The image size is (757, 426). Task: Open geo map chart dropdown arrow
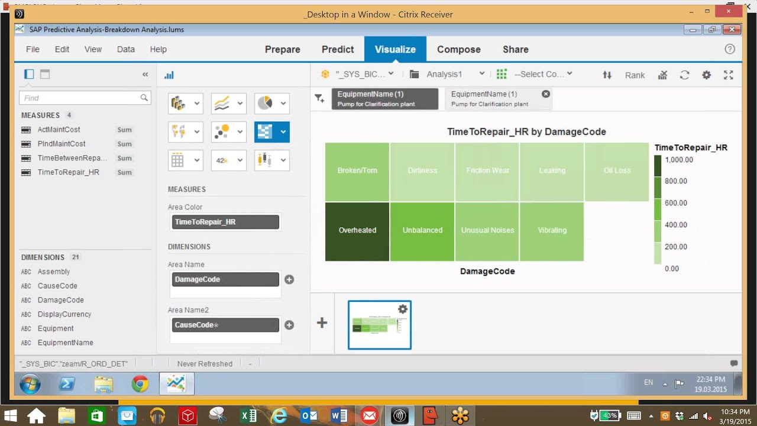197,132
